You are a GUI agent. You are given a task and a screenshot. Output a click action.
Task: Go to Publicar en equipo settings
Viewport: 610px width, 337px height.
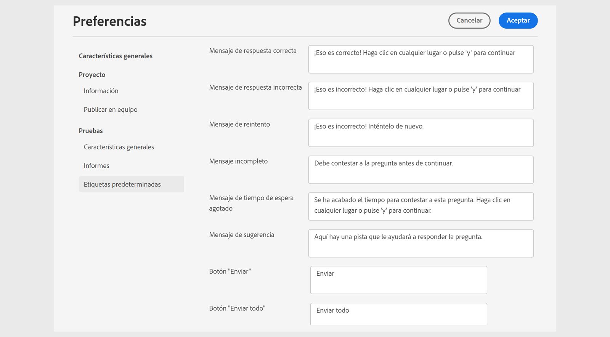pyautogui.click(x=111, y=109)
